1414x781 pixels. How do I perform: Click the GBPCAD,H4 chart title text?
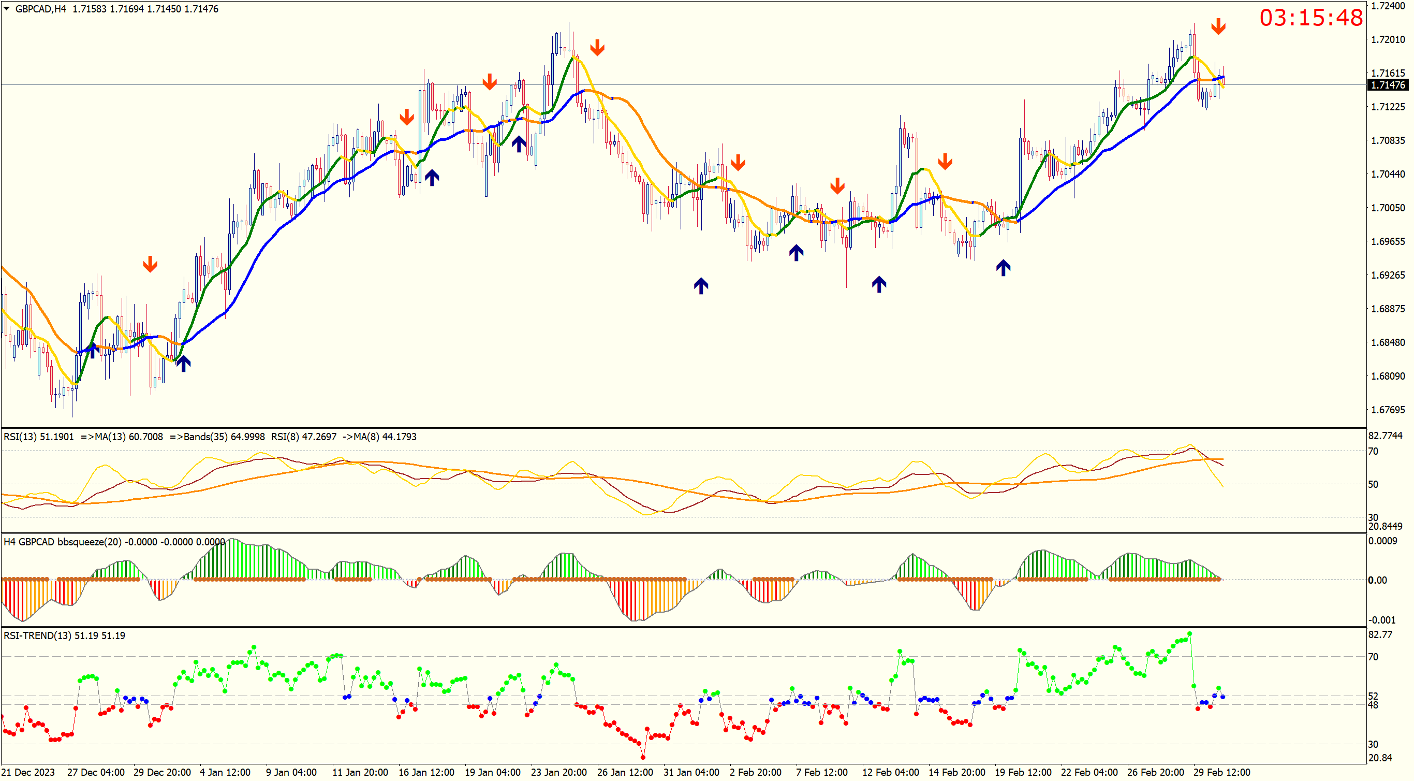point(40,9)
